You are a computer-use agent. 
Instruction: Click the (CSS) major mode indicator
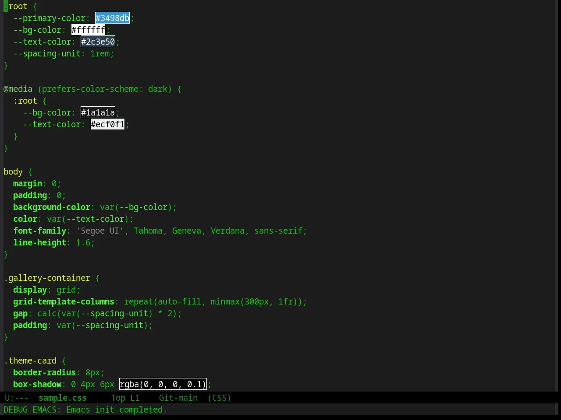220,398
